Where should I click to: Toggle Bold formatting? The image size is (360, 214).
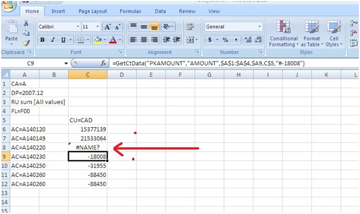pos(42,40)
